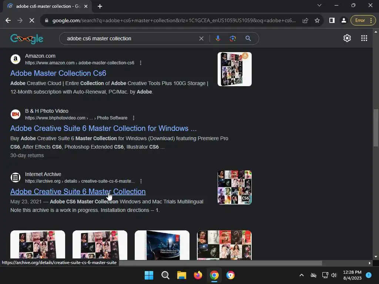This screenshot has height=284, width=379.
Task: Open the clock and date flyout
Action: (x=352, y=275)
